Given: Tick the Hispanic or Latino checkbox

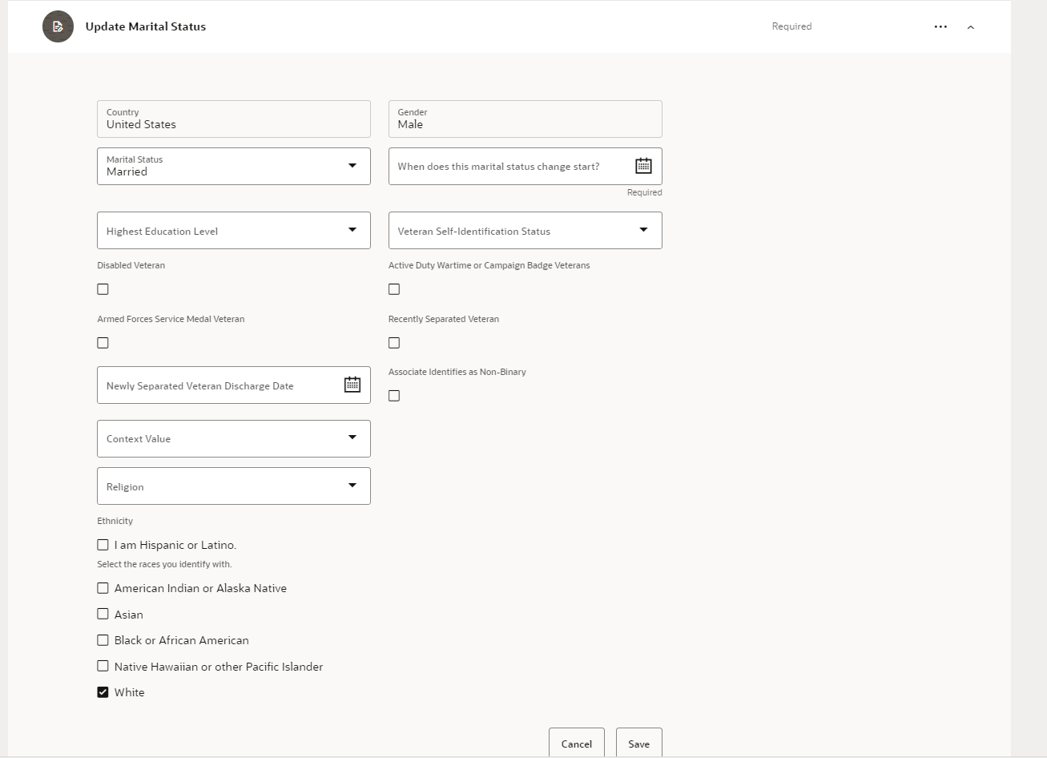Looking at the screenshot, I should point(103,545).
